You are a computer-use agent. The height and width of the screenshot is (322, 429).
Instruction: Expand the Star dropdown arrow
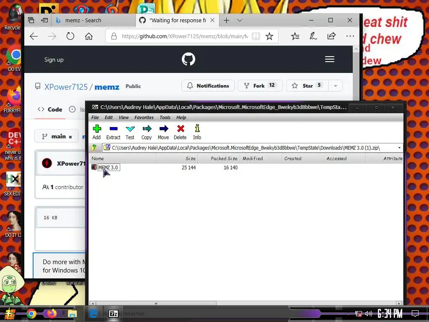[336, 86]
